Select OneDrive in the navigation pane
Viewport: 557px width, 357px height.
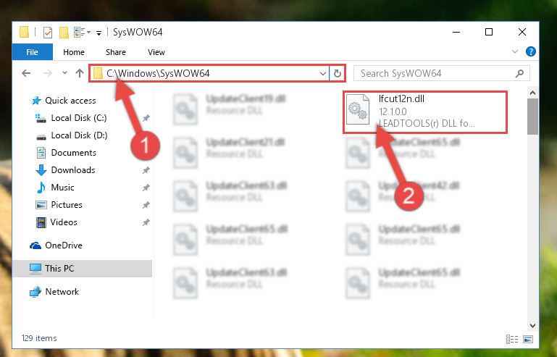[x=64, y=245]
